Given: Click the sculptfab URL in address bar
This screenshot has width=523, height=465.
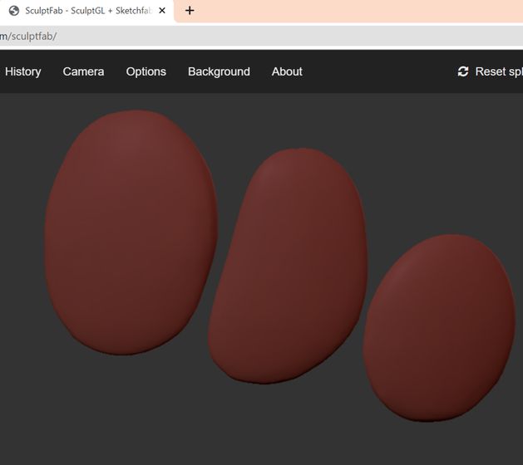Looking at the screenshot, I should 28,37.
